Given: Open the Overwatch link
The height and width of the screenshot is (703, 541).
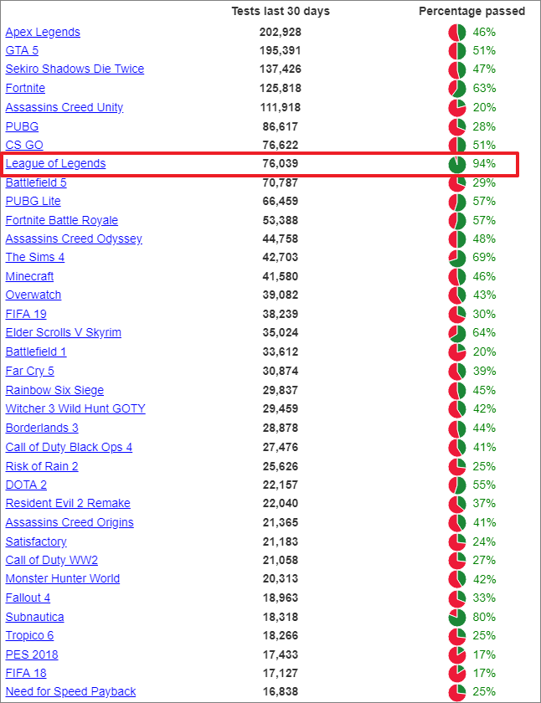Looking at the screenshot, I should click(x=33, y=295).
